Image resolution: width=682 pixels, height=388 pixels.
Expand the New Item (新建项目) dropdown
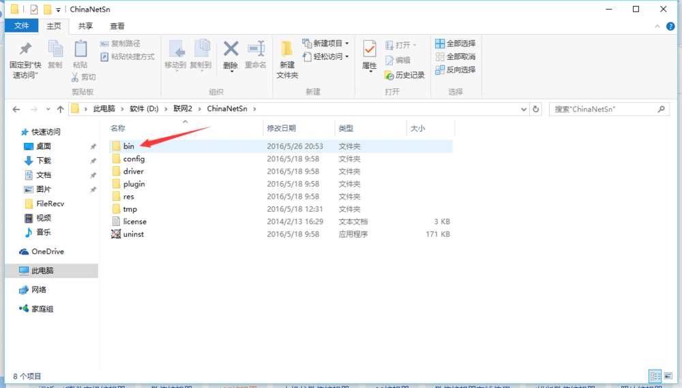point(326,44)
